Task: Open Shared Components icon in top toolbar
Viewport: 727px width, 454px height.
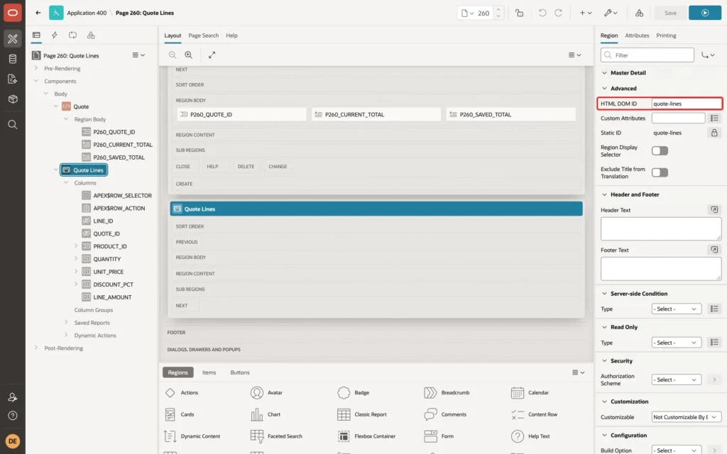Action: click(639, 13)
